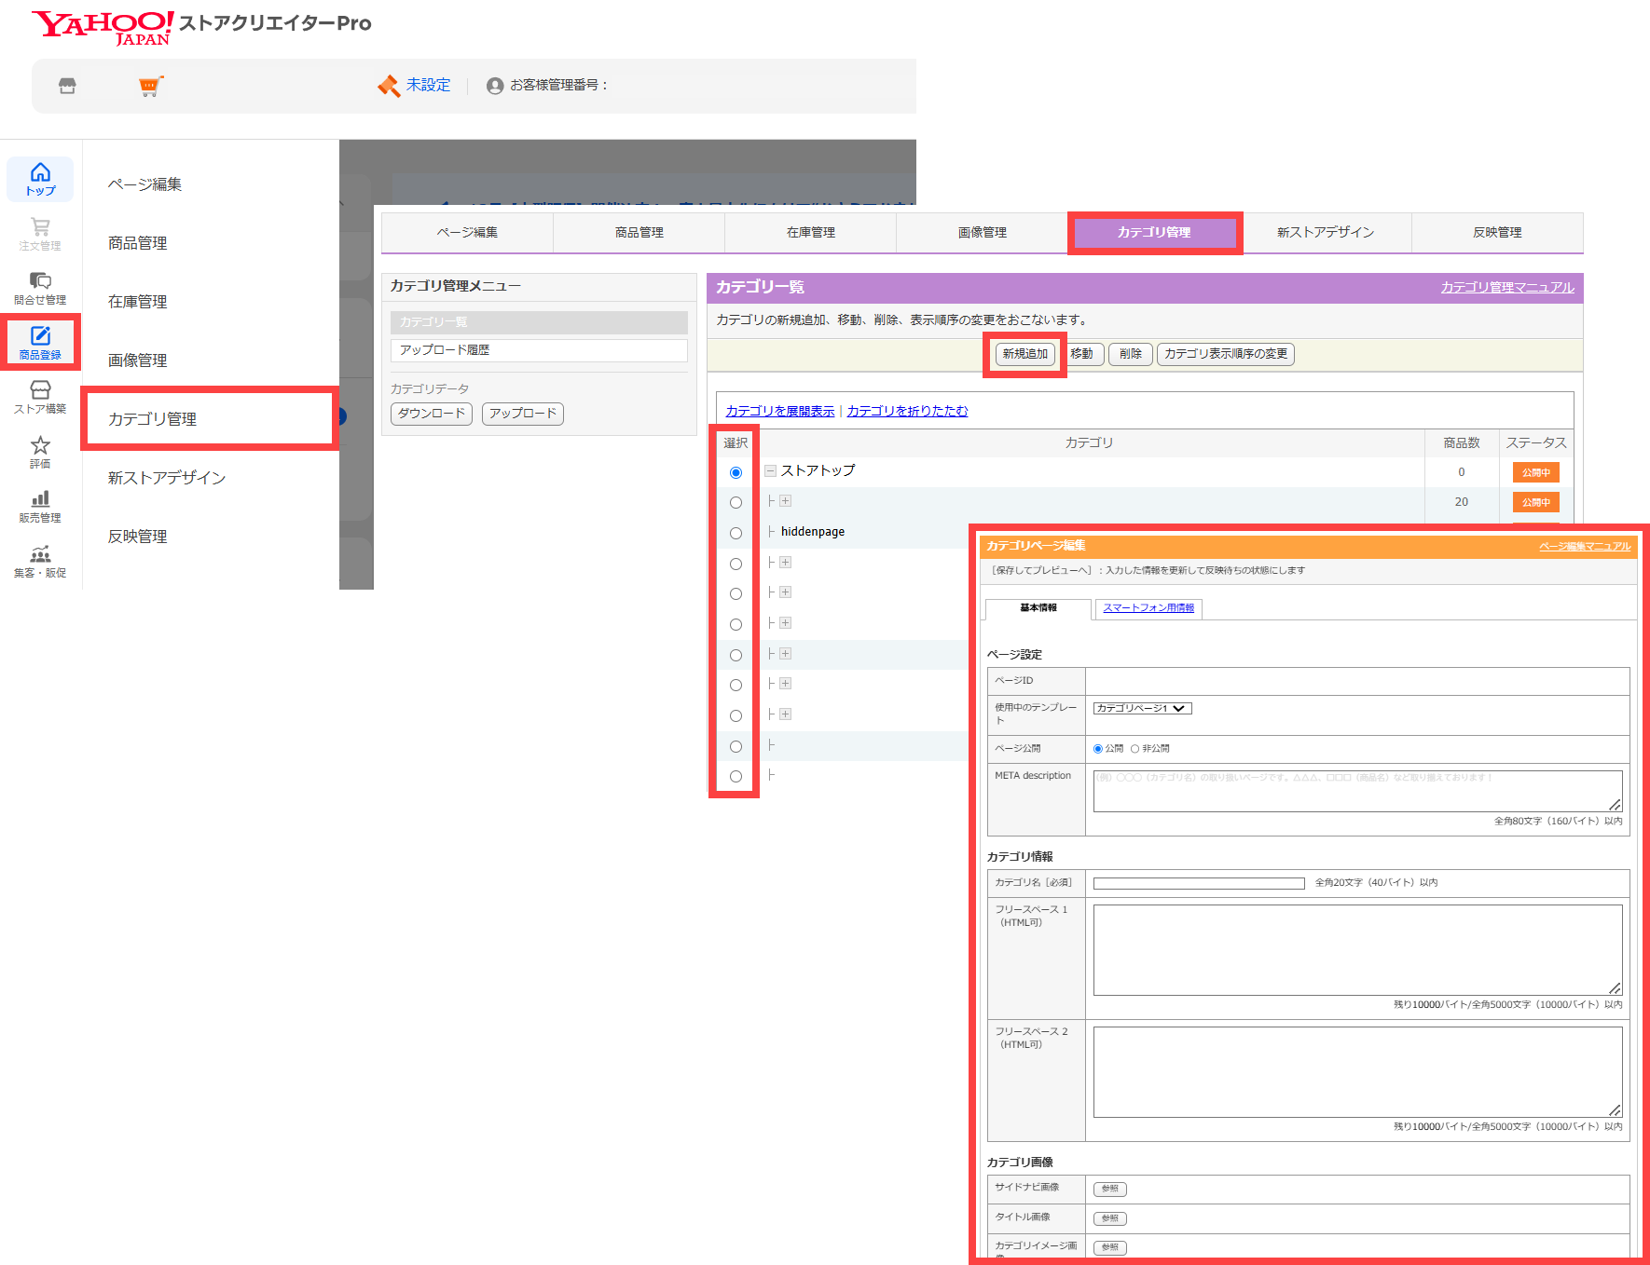The image size is (1650, 1265).
Task: Click the META description text area
Action: click(x=1357, y=791)
